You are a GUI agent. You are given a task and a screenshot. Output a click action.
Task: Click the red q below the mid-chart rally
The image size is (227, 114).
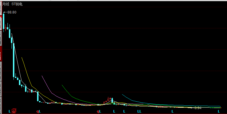98,111
